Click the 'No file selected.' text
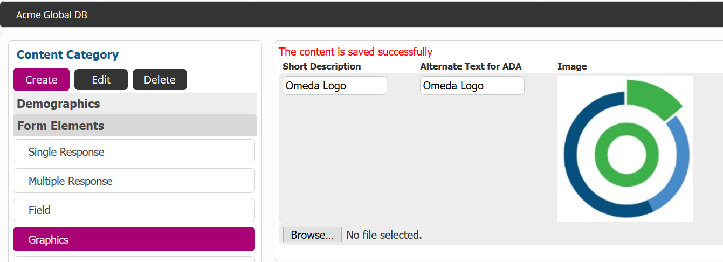723x262 pixels. [x=384, y=235]
